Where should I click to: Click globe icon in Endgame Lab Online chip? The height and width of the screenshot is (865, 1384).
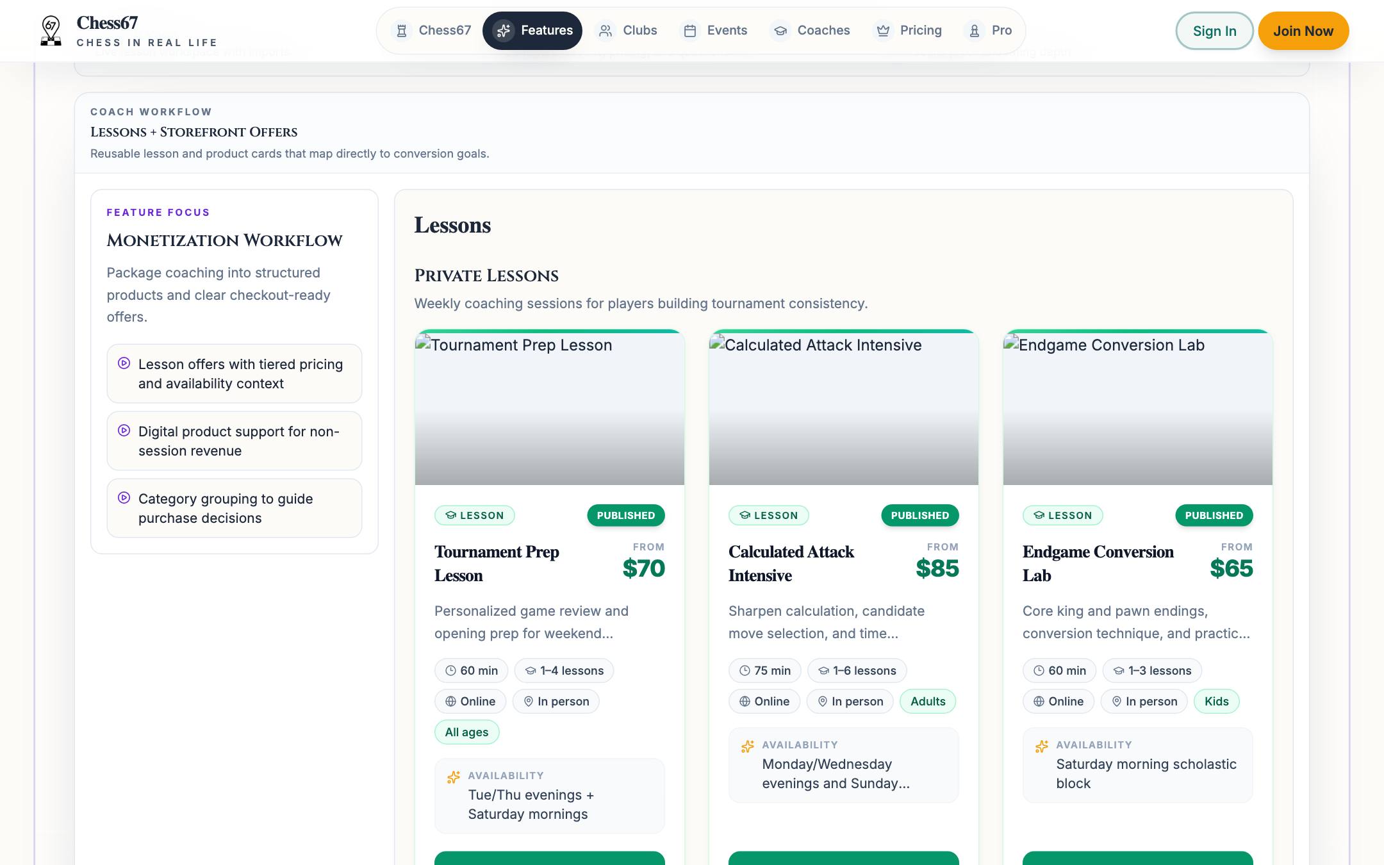pyautogui.click(x=1039, y=702)
